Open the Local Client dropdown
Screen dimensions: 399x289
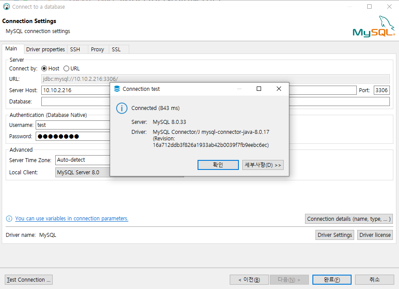coord(83,173)
